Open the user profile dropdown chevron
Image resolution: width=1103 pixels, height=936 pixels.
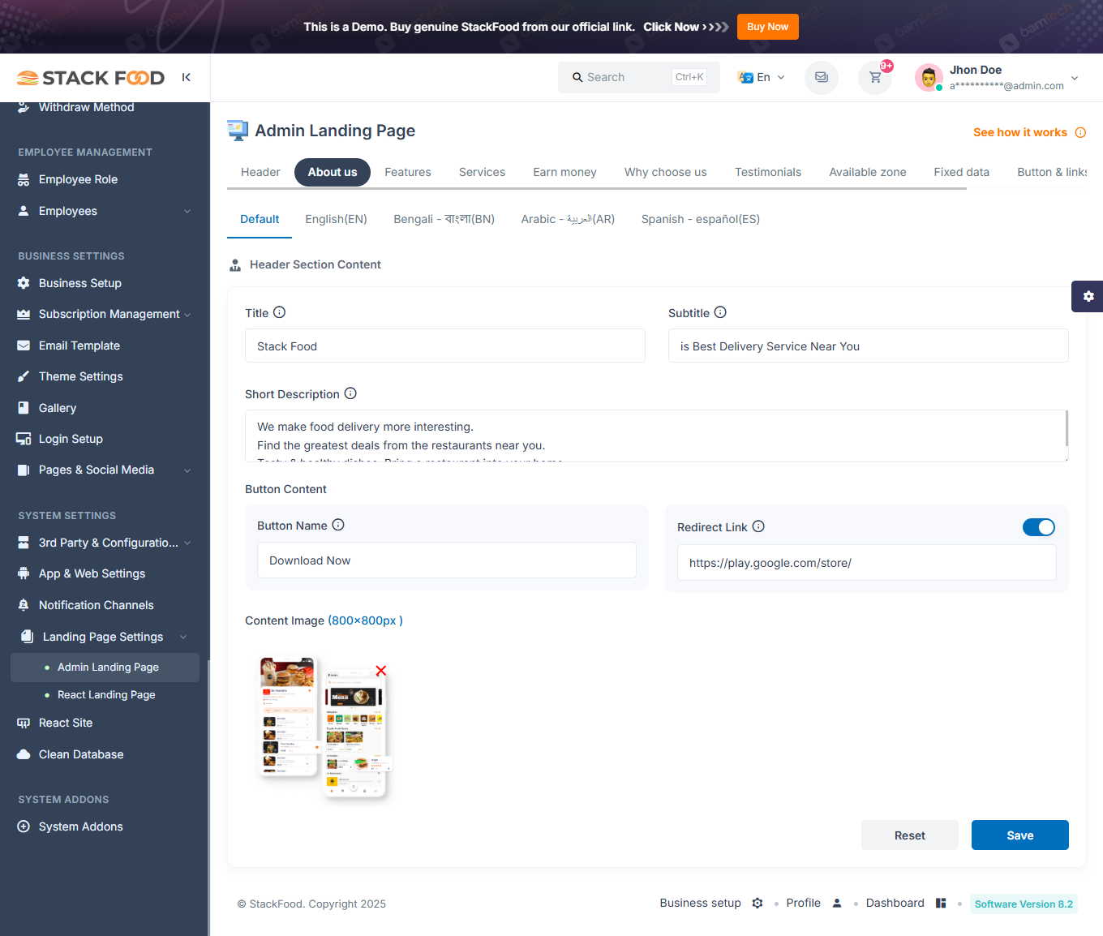[1075, 78]
